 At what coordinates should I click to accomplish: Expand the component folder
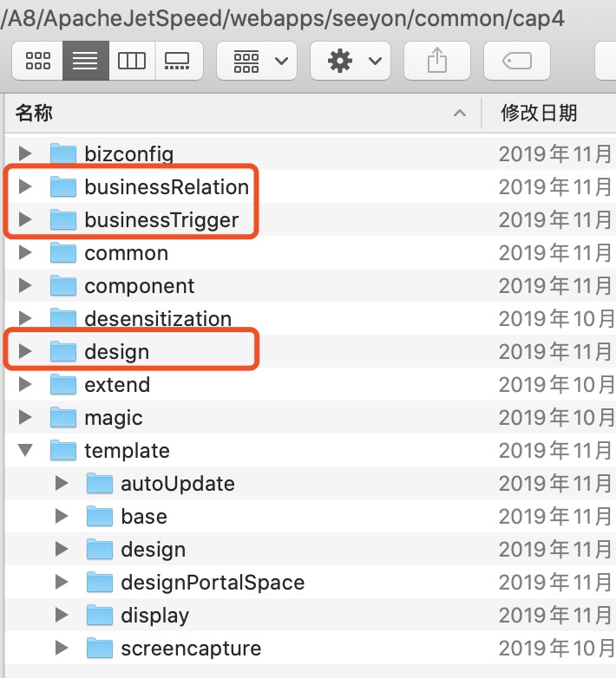[25, 286]
